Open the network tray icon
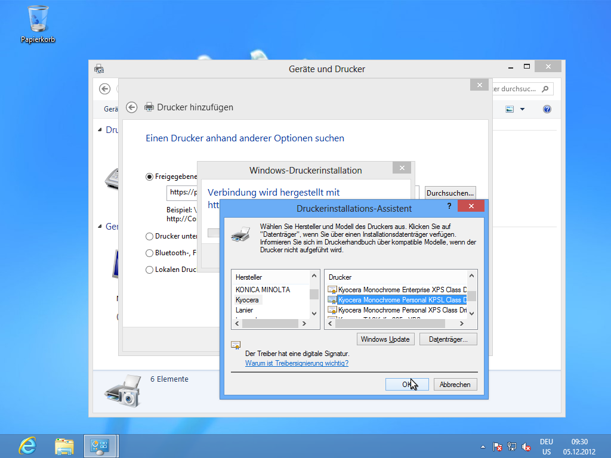Viewport: 611px width, 458px height. point(512,447)
